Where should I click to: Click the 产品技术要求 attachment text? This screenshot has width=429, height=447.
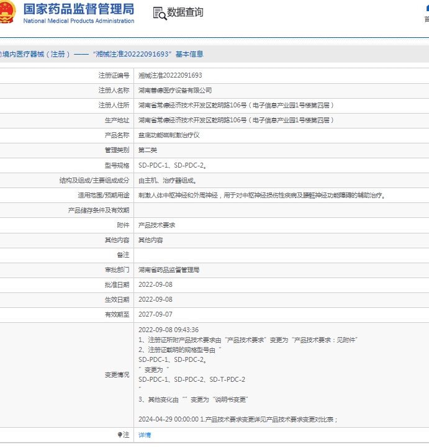click(x=157, y=225)
